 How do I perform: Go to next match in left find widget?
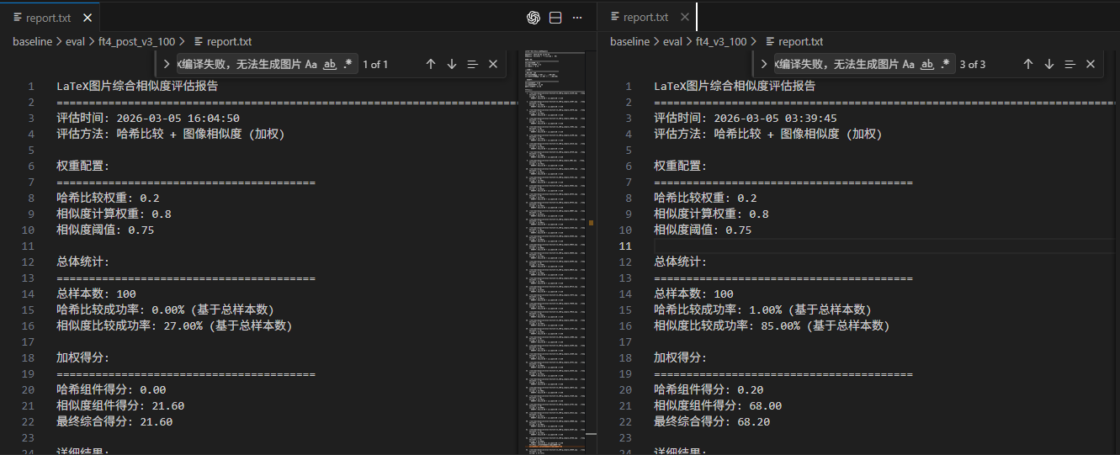(x=452, y=64)
